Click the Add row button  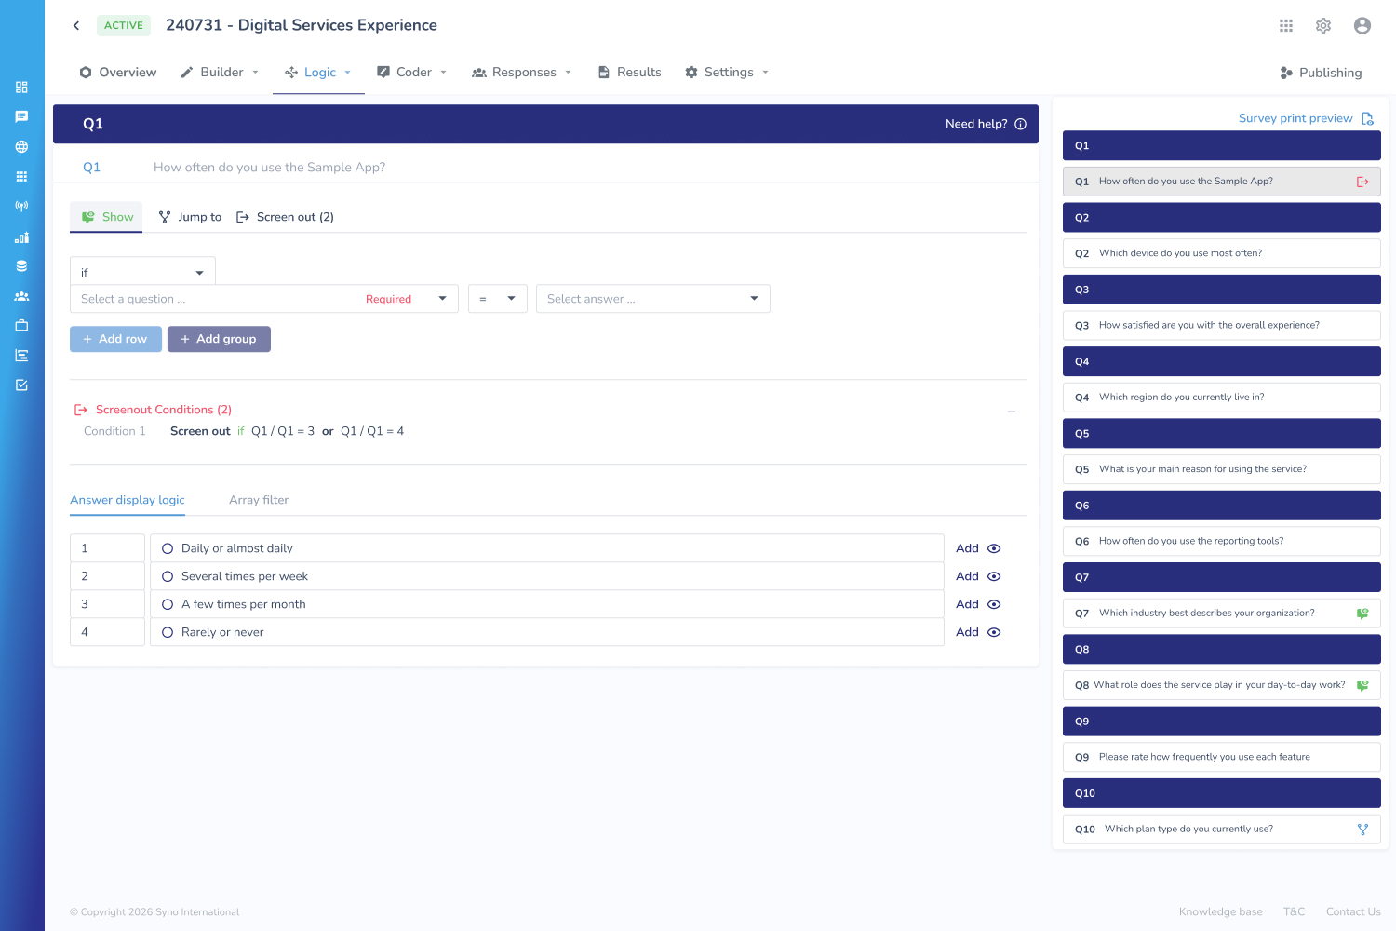[115, 339]
